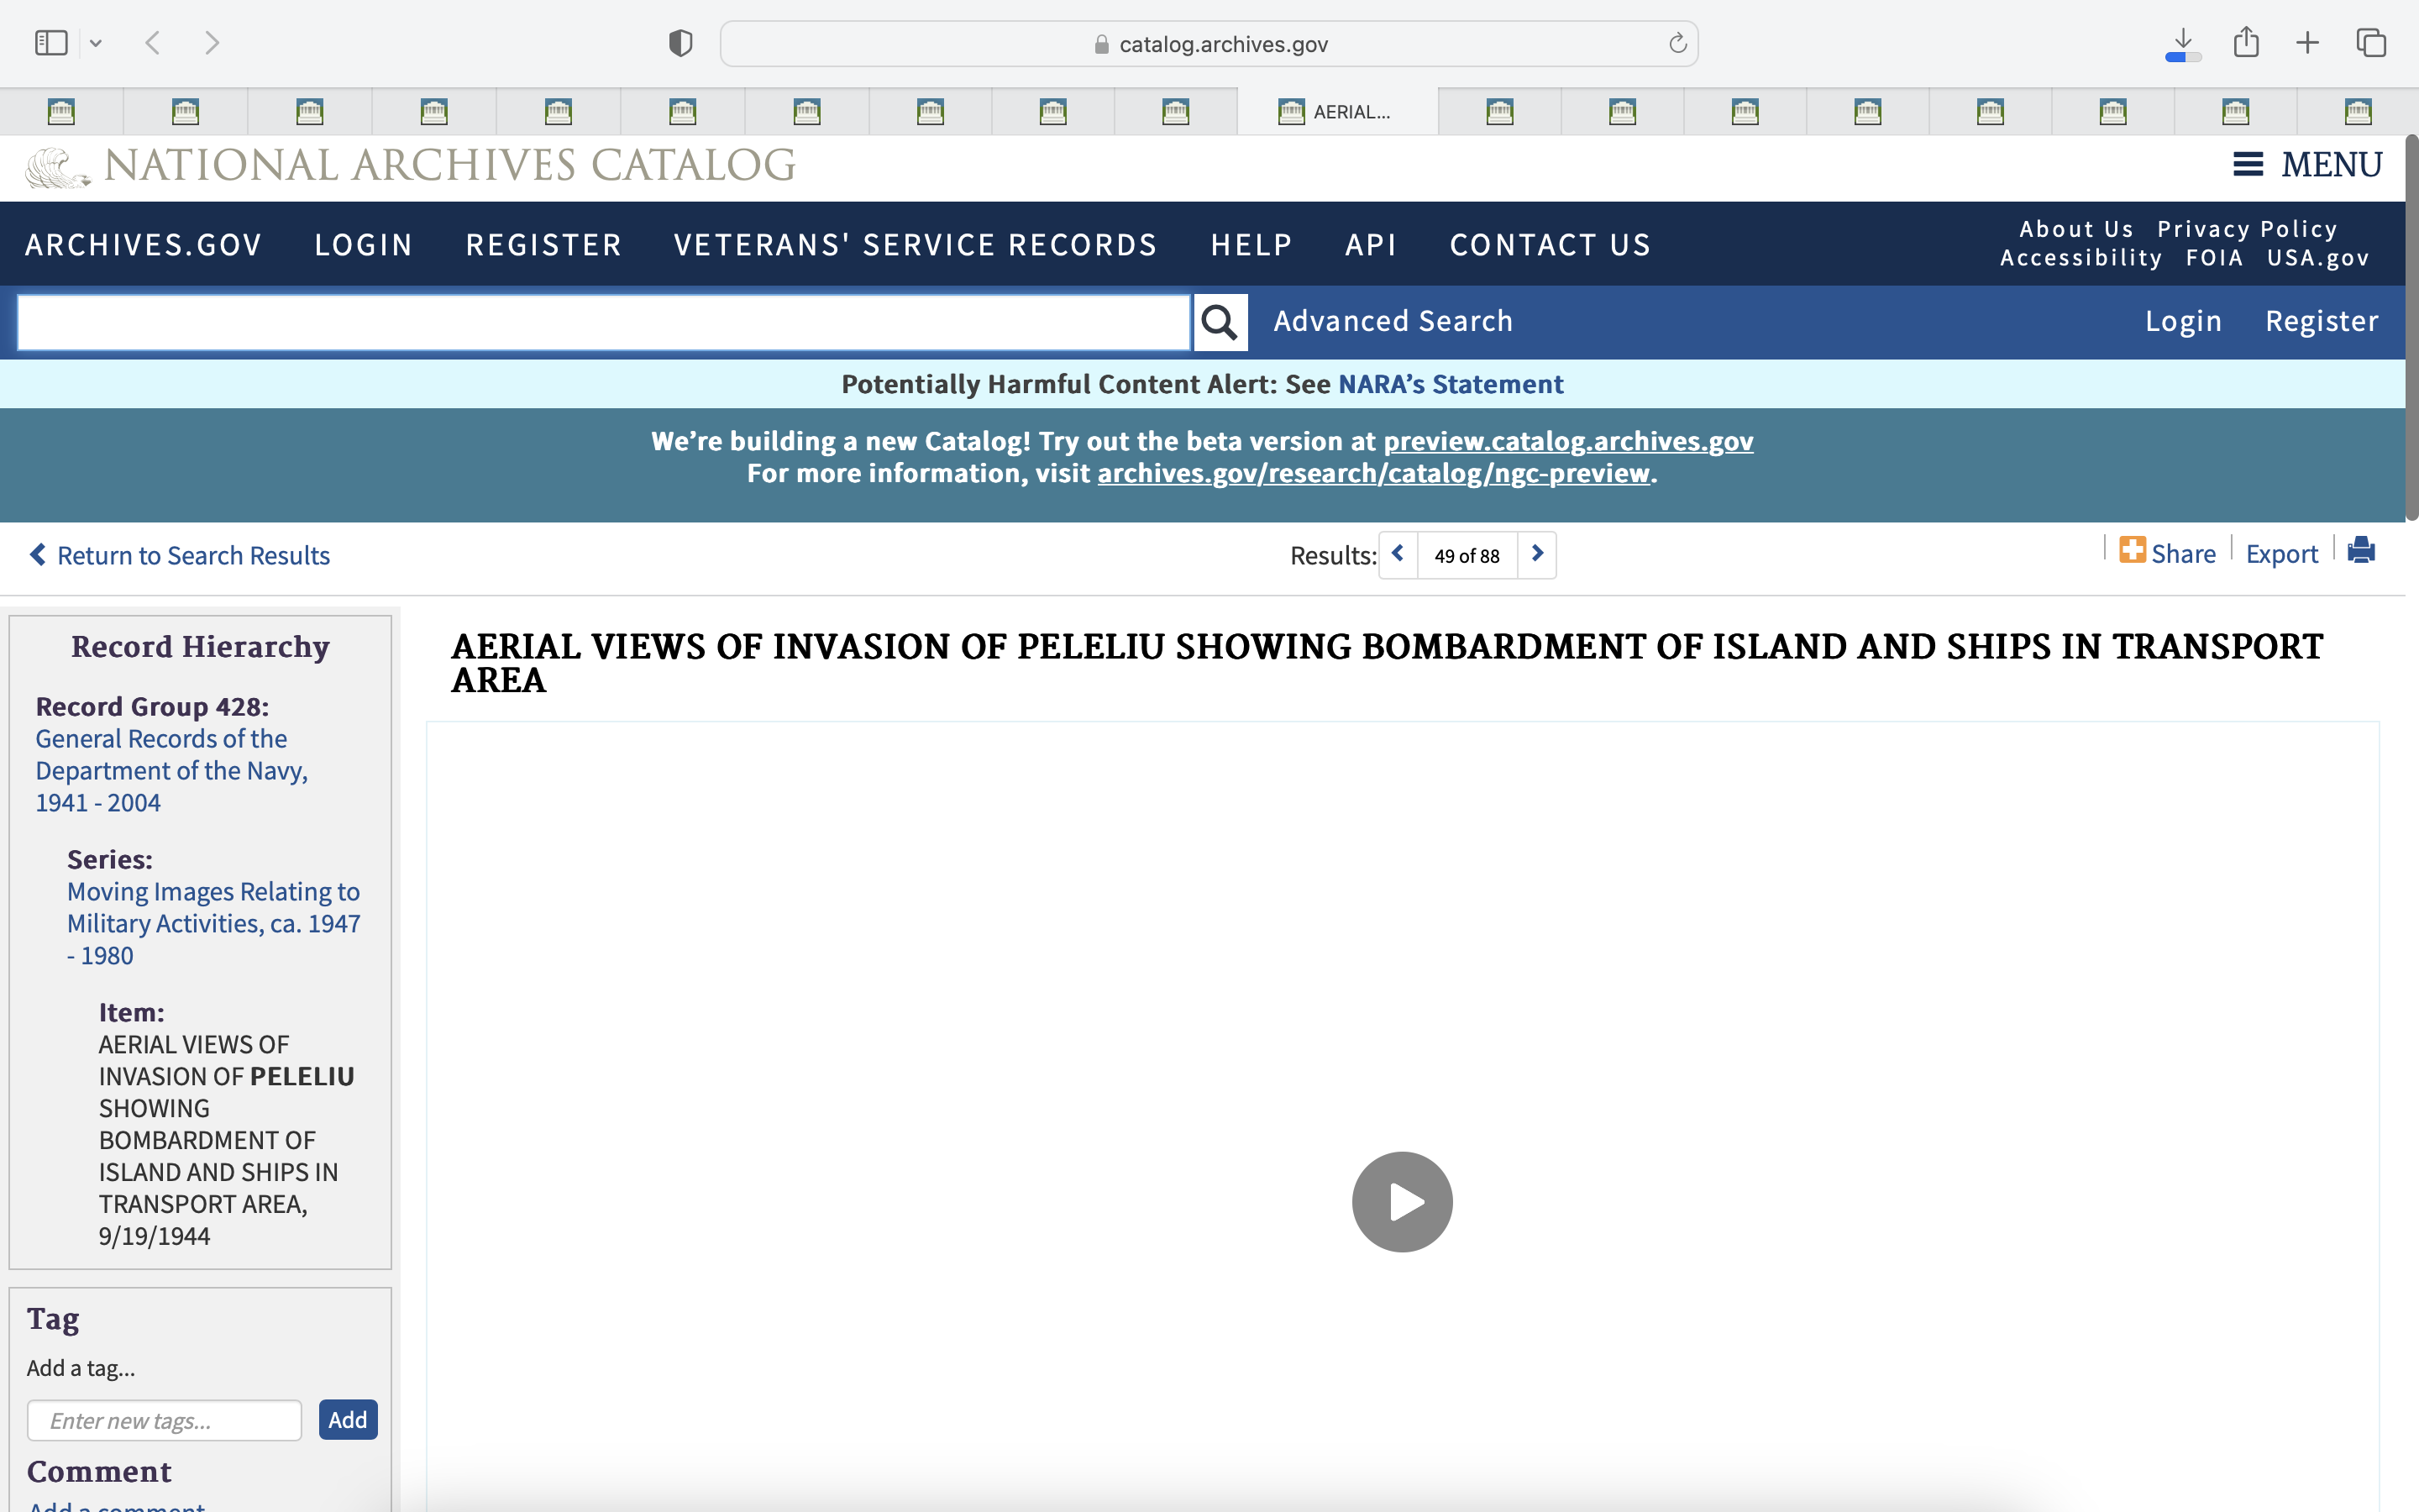
Task: Play the aerial views video
Action: [1401, 1201]
